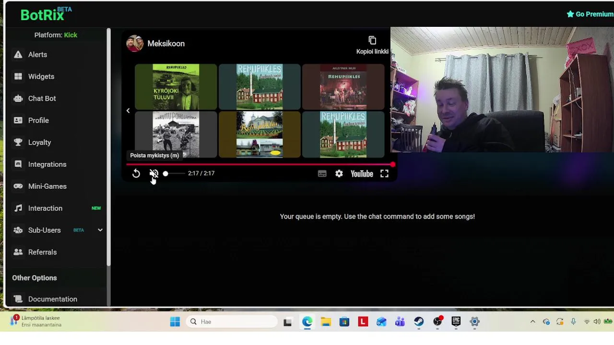Image resolution: width=614 pixels, height=345 pixels.
Task: Unmute the video with the speaker icon
Action: [154, 174]
